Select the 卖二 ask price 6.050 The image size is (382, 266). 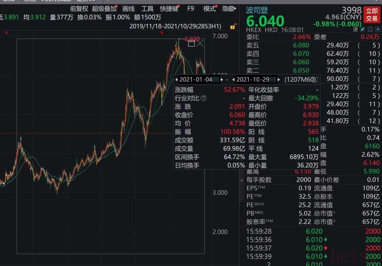[x=301, y=70]
